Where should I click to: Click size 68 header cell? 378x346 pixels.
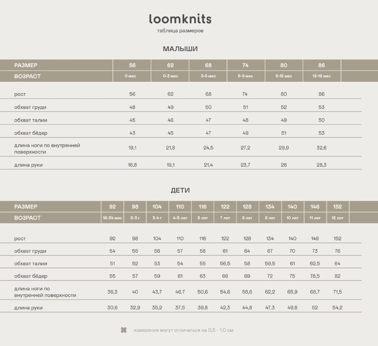coord(208,65)
